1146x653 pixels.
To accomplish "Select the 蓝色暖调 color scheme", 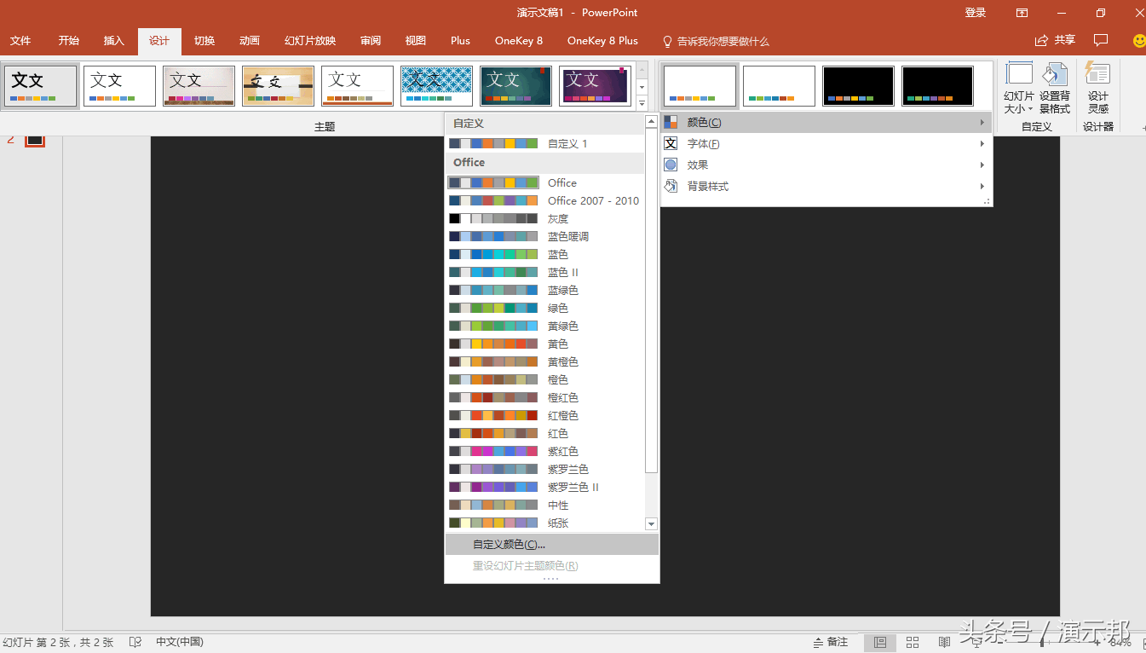I will click(x=544, y=237).
